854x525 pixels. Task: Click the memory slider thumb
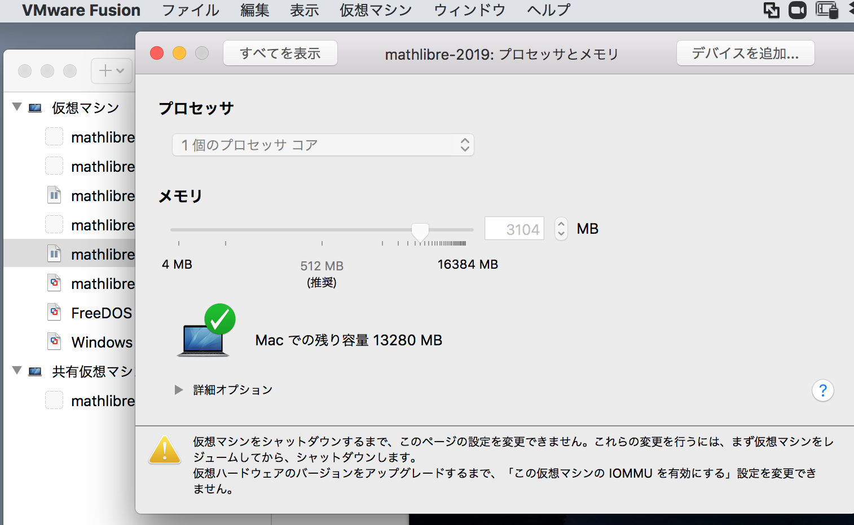[420, 232]
